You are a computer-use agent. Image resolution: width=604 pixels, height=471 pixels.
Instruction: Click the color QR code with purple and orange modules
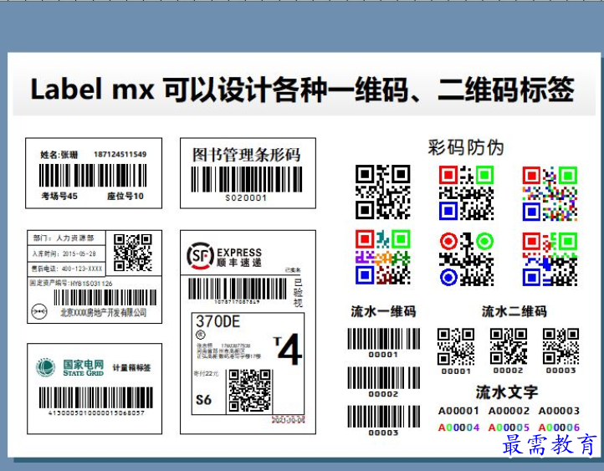pos(383,258)
